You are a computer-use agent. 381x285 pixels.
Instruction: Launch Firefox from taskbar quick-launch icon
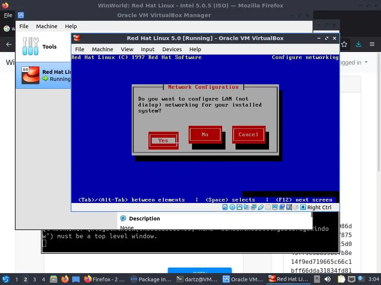65,279
